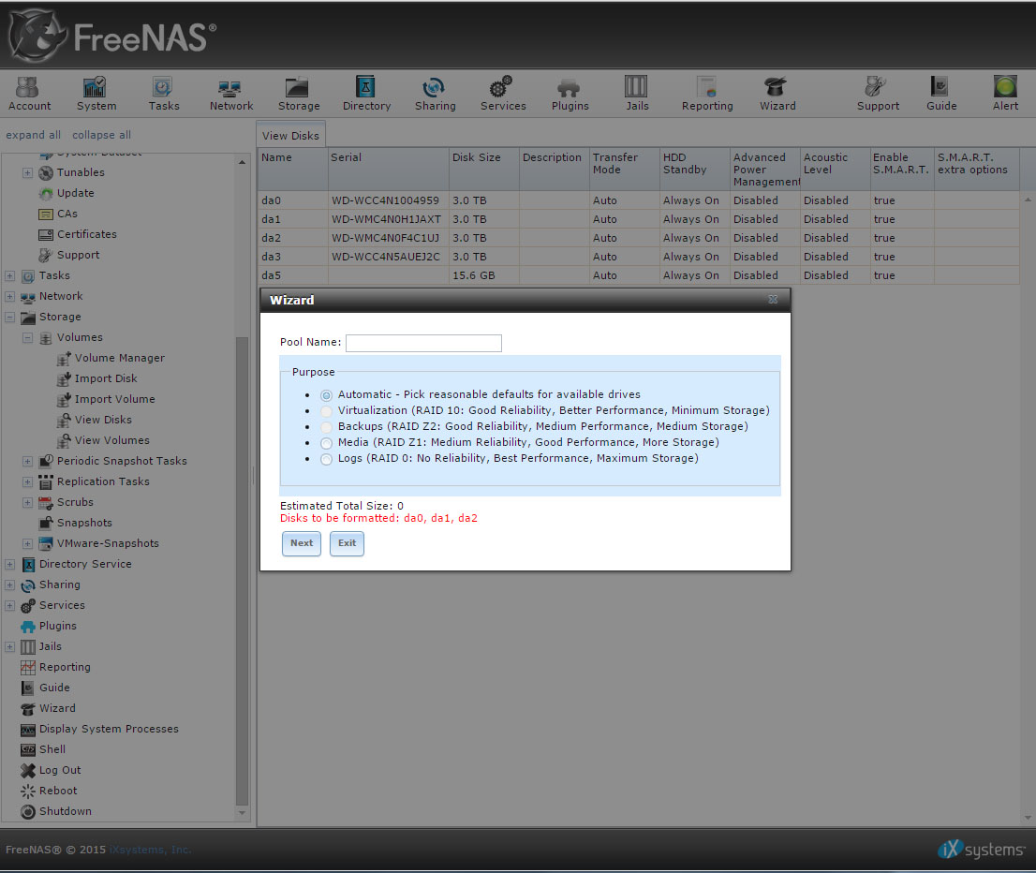Click the 15.6 GB disk size cell
The image size is (1036, 873).
tap(483, 275)
